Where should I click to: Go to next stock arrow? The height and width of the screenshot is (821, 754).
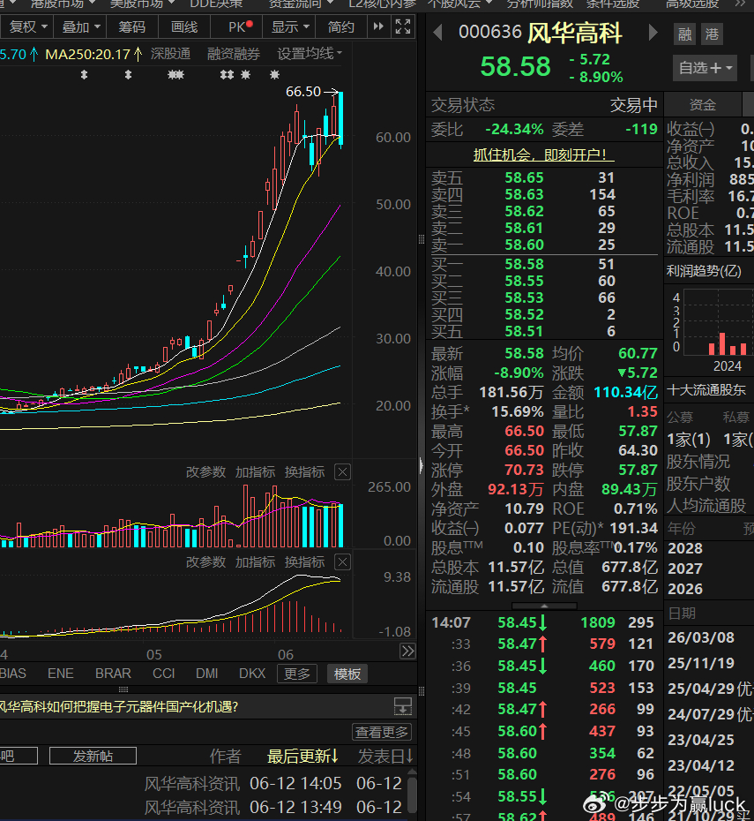[653, 33]
